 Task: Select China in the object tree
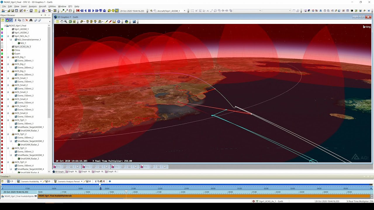(17, 50)
